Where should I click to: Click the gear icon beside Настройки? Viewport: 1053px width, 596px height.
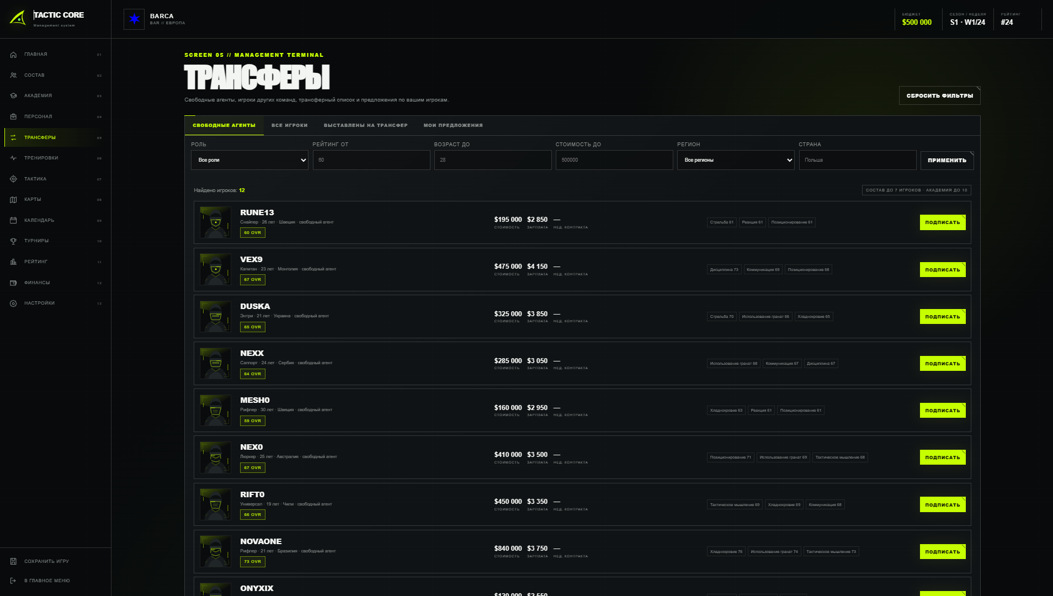pyautogui.click(x=13, y=304)
